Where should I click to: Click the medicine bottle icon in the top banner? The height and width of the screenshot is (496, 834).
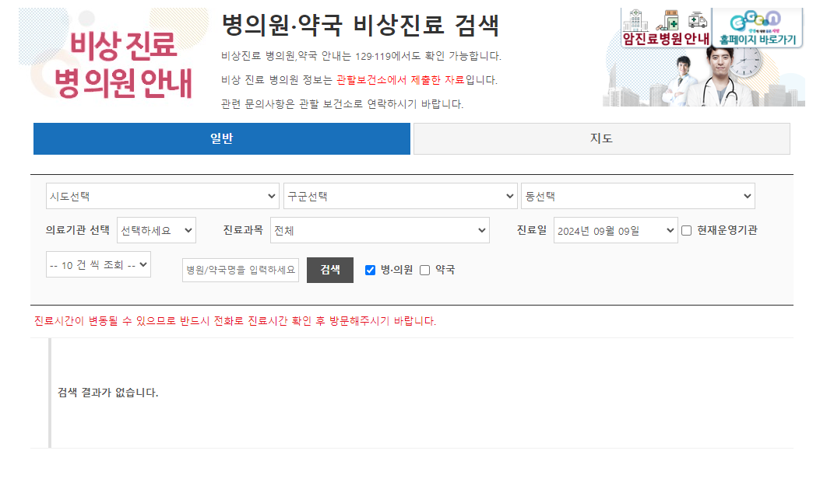670,20
